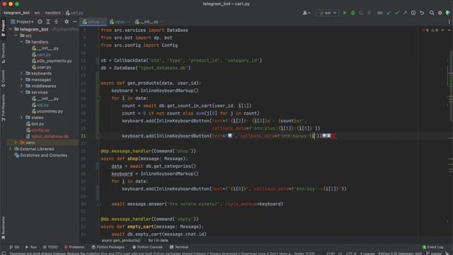Open the Python Console tab
The height and width of the screenshot is (255, 453).
point(147,247)
